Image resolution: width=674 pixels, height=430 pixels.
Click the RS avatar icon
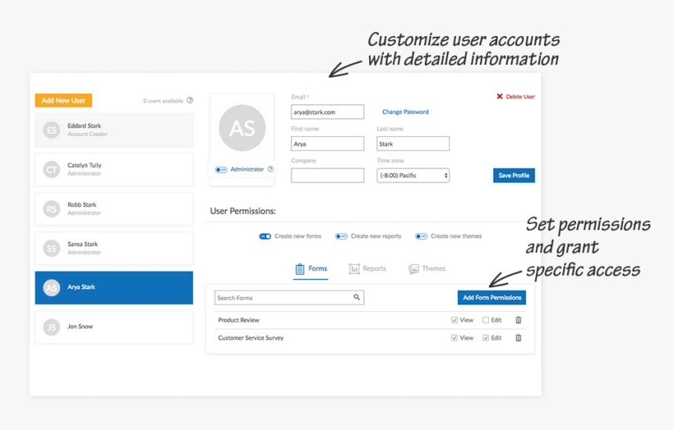coord(52,209)
